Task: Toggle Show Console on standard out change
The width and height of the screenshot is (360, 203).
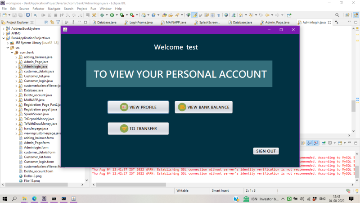Action: click(310, 143)
